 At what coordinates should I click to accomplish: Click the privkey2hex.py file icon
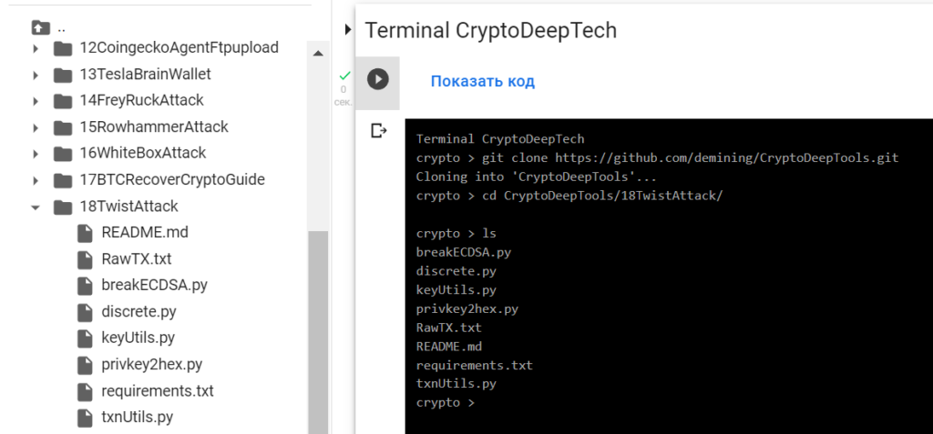click(85, 365)
